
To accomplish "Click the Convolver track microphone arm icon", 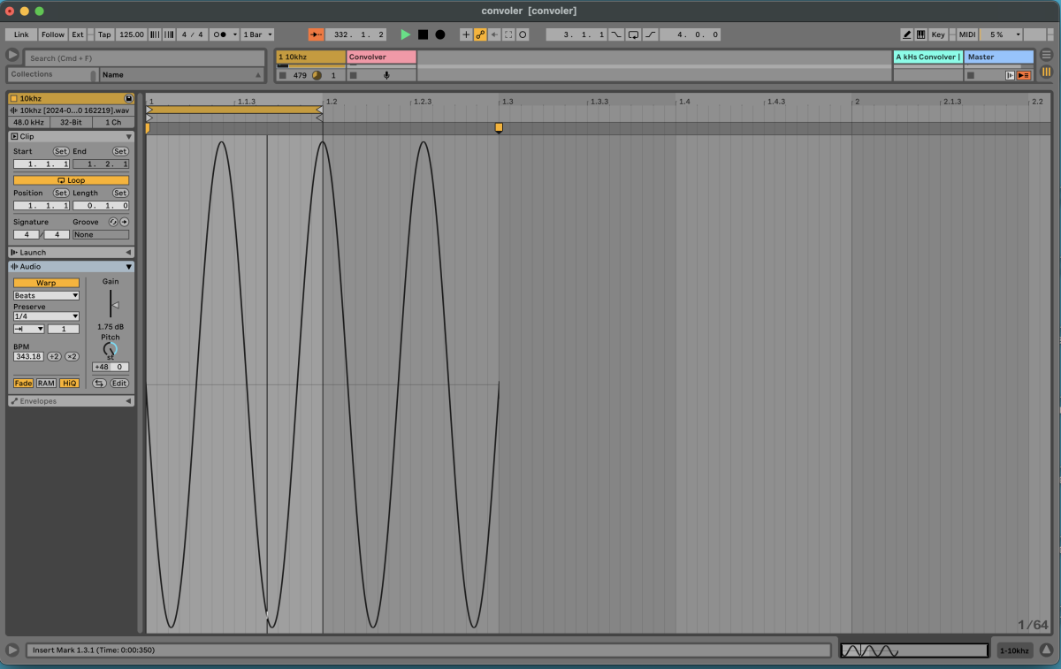I will point(386,75).
